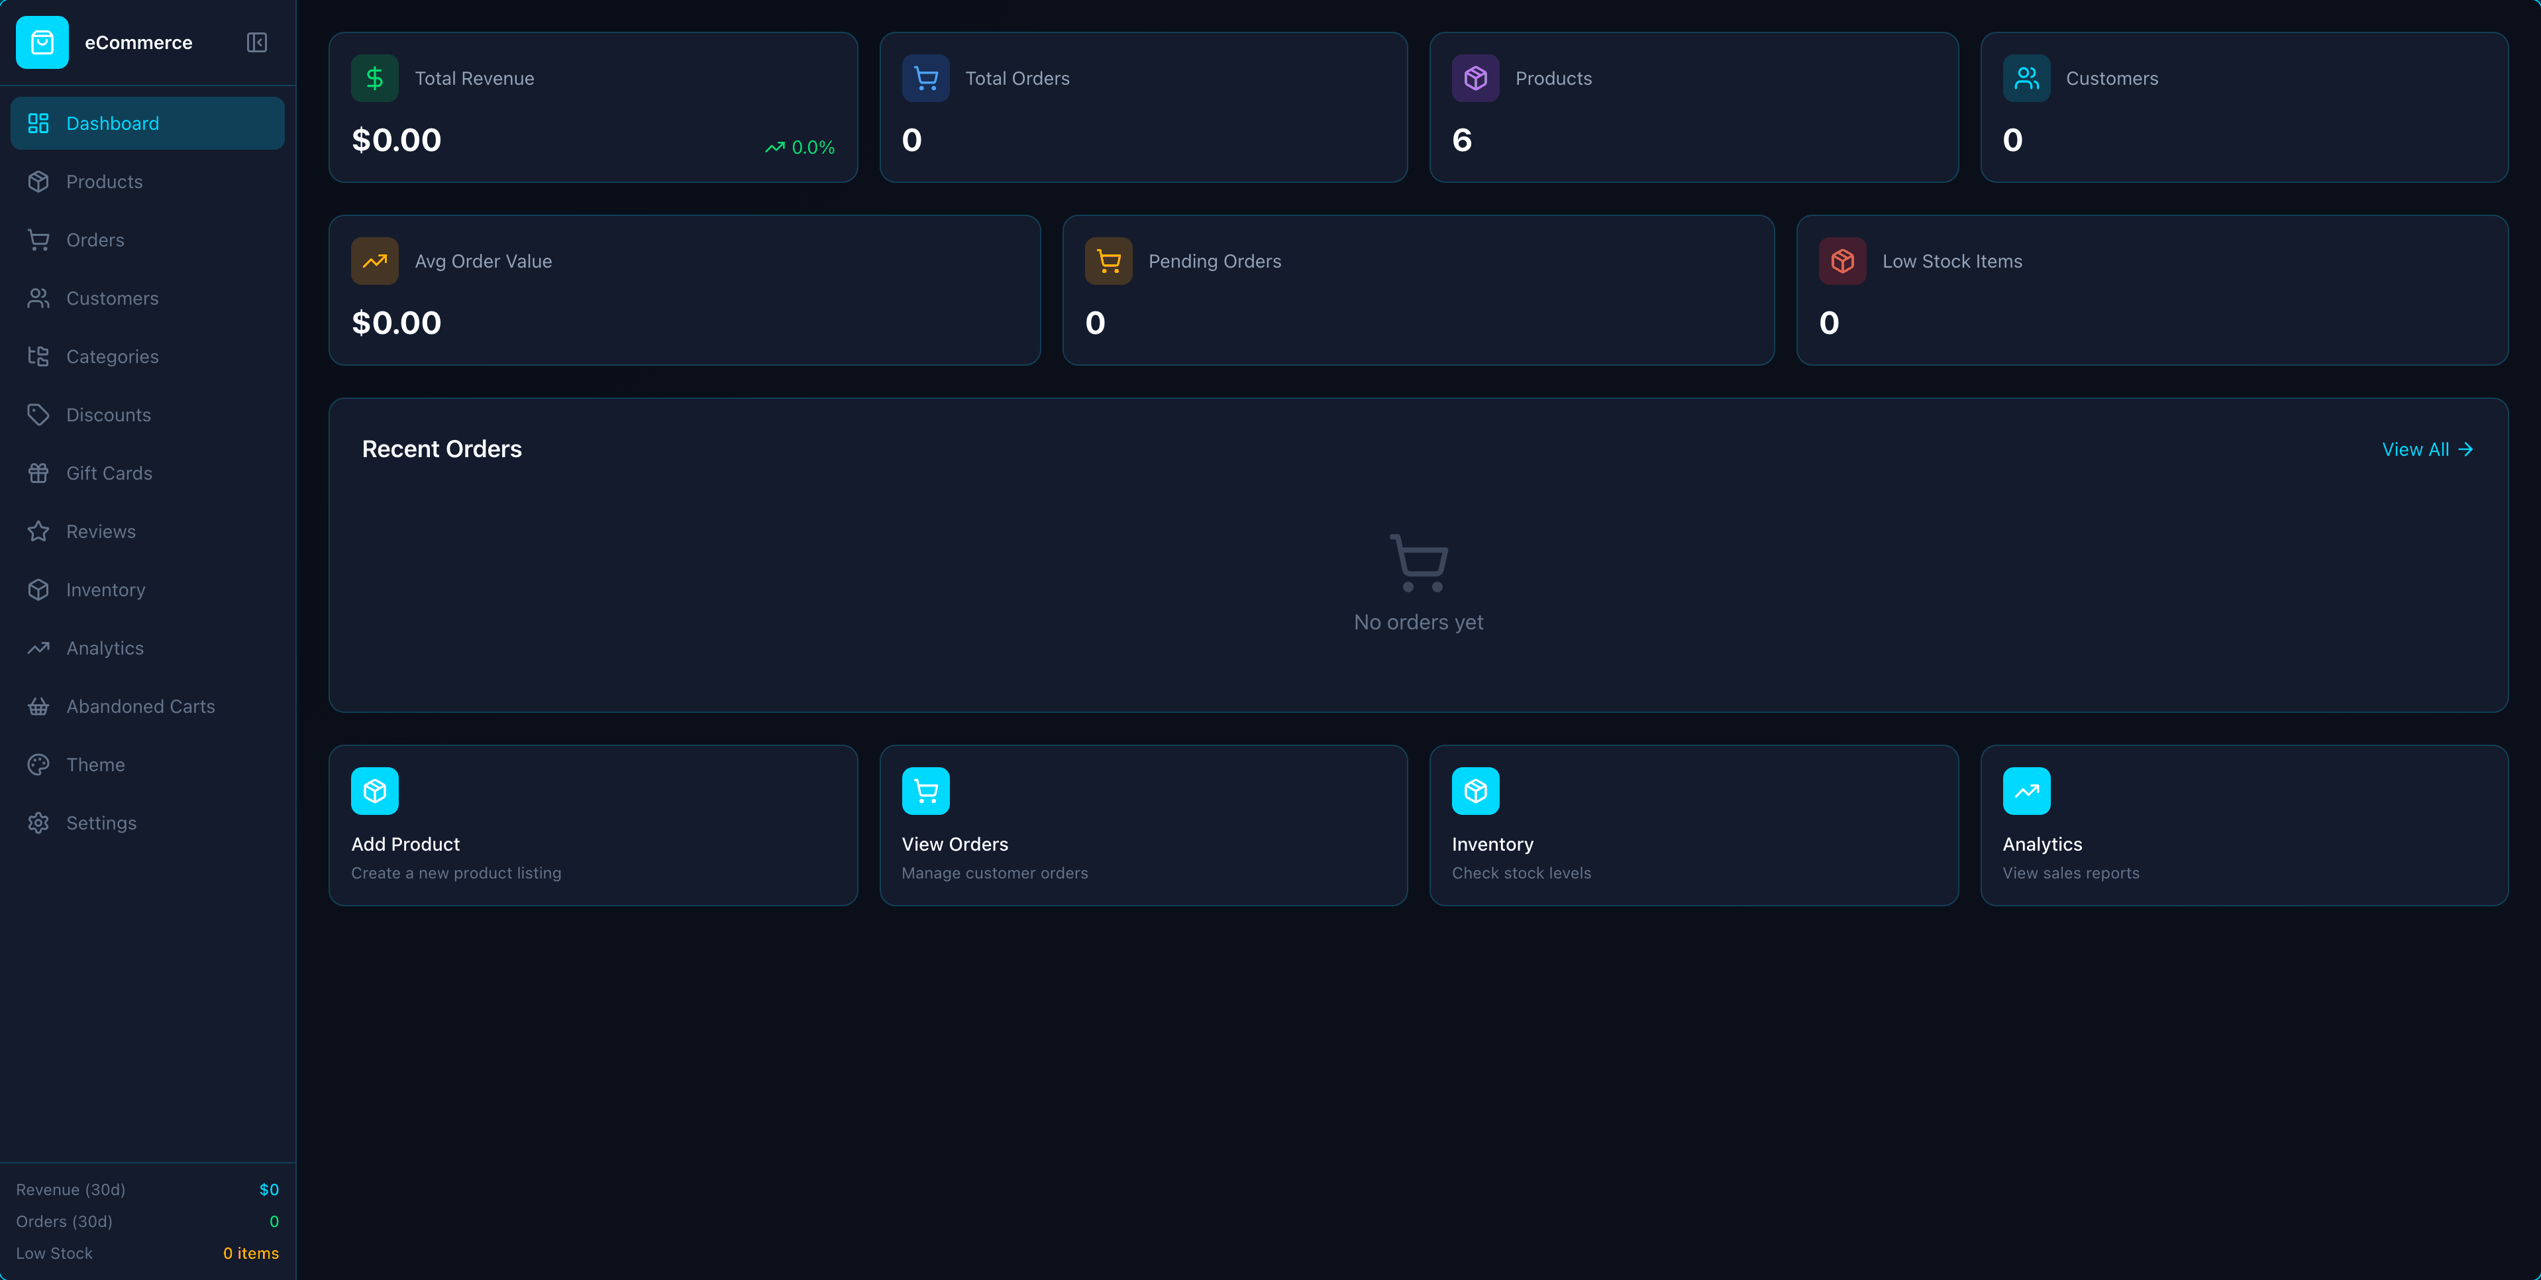Click the Discounts tag icon
This screenshot has height=1280, width=2541.
pos(38,415)
